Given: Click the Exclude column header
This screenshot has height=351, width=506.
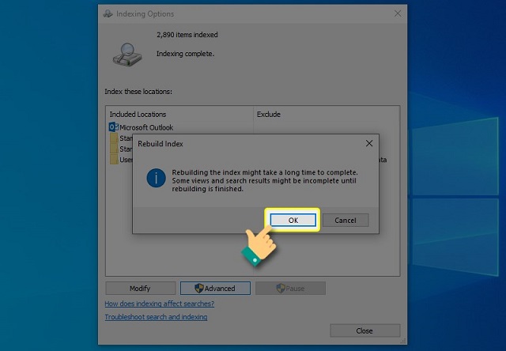Looking at the screenshot, I should coord(269,114).
